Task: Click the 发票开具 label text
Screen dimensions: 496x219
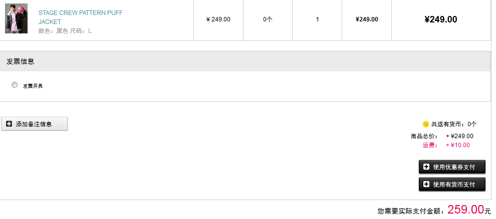Action: click(x=33, y=86)
